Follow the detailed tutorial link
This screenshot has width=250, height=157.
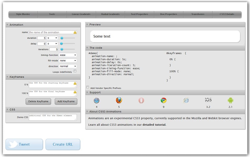tap(154, 125)
